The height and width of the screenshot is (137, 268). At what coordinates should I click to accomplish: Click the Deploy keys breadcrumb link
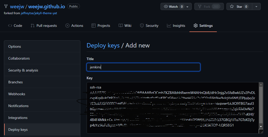pos(103,45)
